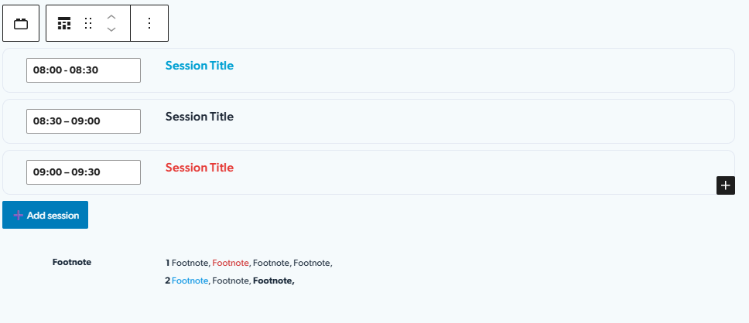Click the table block type icon
Screen dimensions: 749x323
(x=64, y=24)
